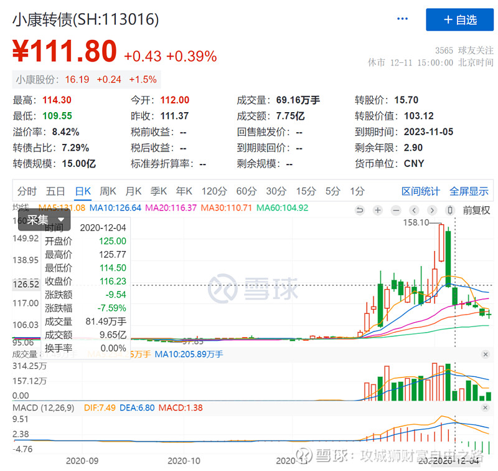
Task: Zoom in the chart with plus icon
Action: click(x=378, y=210)
